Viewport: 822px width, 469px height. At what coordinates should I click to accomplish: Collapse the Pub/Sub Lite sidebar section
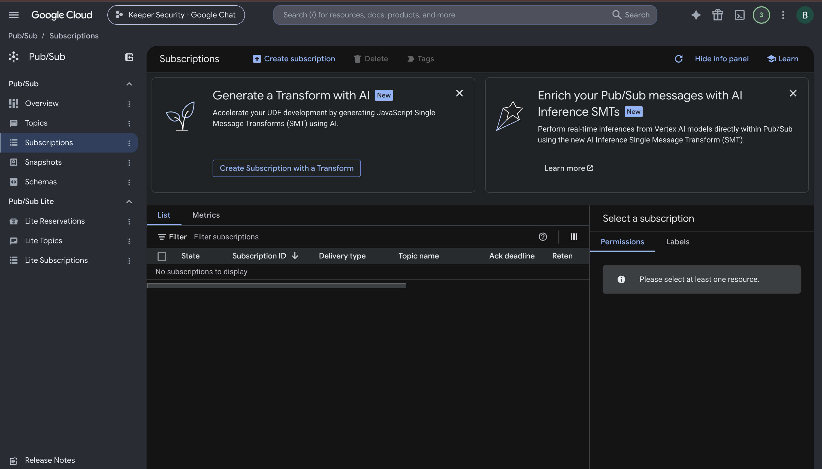pos(129,201)
